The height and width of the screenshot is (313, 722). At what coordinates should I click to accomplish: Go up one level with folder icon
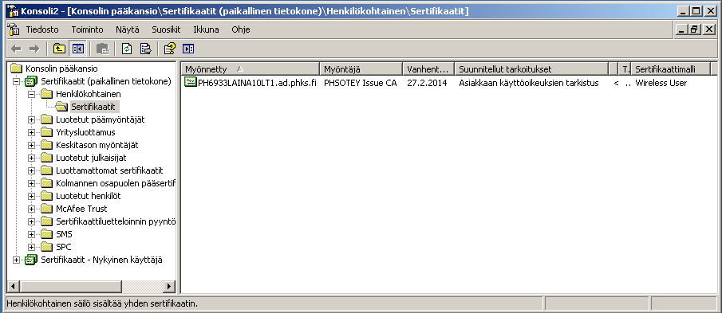coord(59,49)
